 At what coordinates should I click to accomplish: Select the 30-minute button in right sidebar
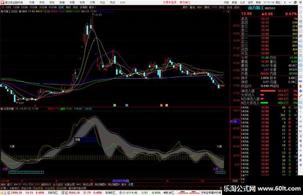point(300,126)
